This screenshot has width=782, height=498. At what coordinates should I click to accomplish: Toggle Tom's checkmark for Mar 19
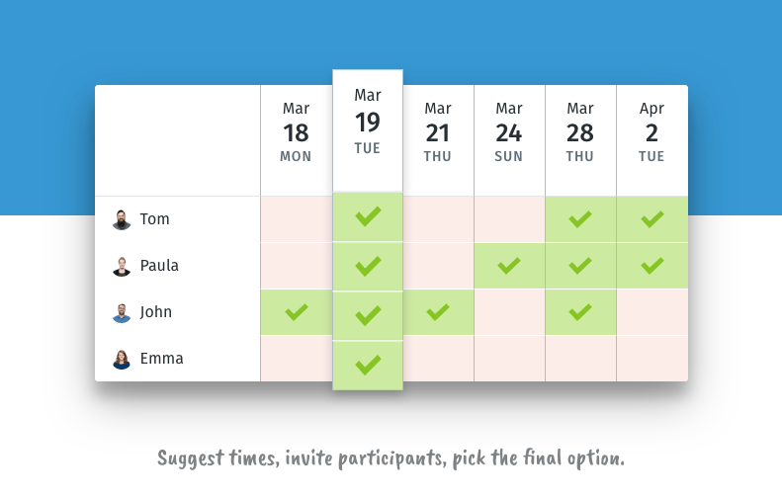coord(368,216)
